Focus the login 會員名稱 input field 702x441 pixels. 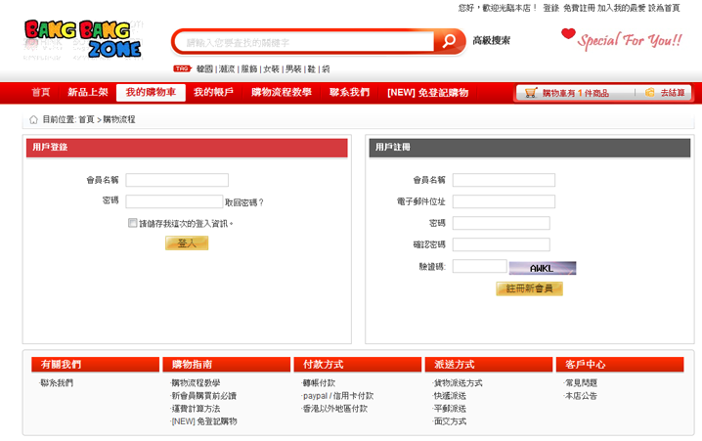pos(177,181)
